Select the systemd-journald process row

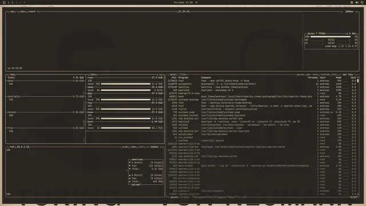262,116
